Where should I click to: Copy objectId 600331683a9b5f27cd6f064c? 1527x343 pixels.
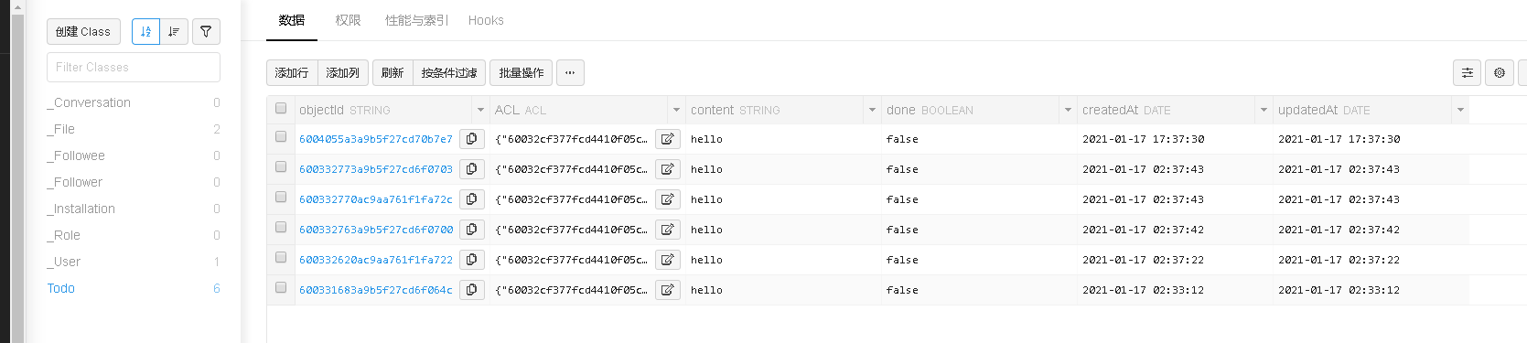click(471, 290)
